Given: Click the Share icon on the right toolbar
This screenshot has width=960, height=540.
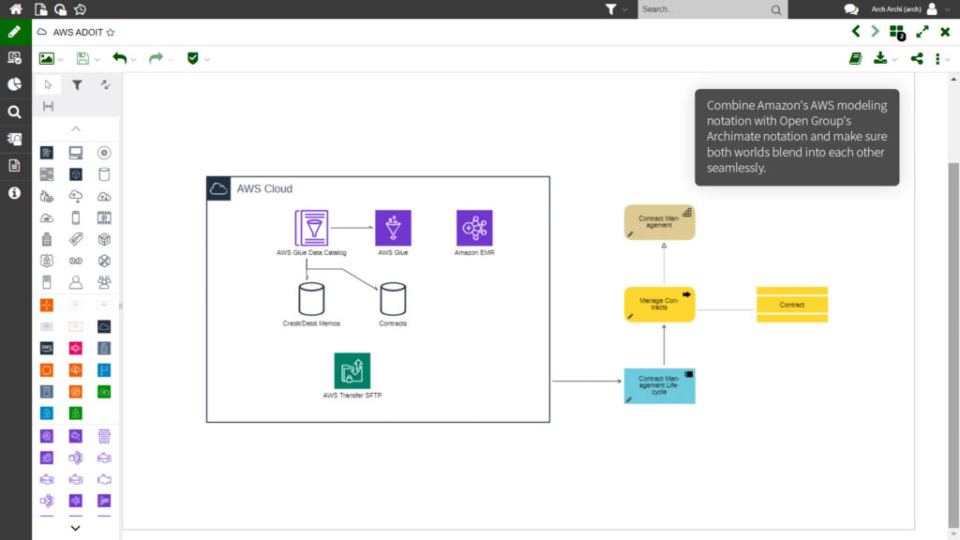Looking at the screenshot, I should (916, 58).
